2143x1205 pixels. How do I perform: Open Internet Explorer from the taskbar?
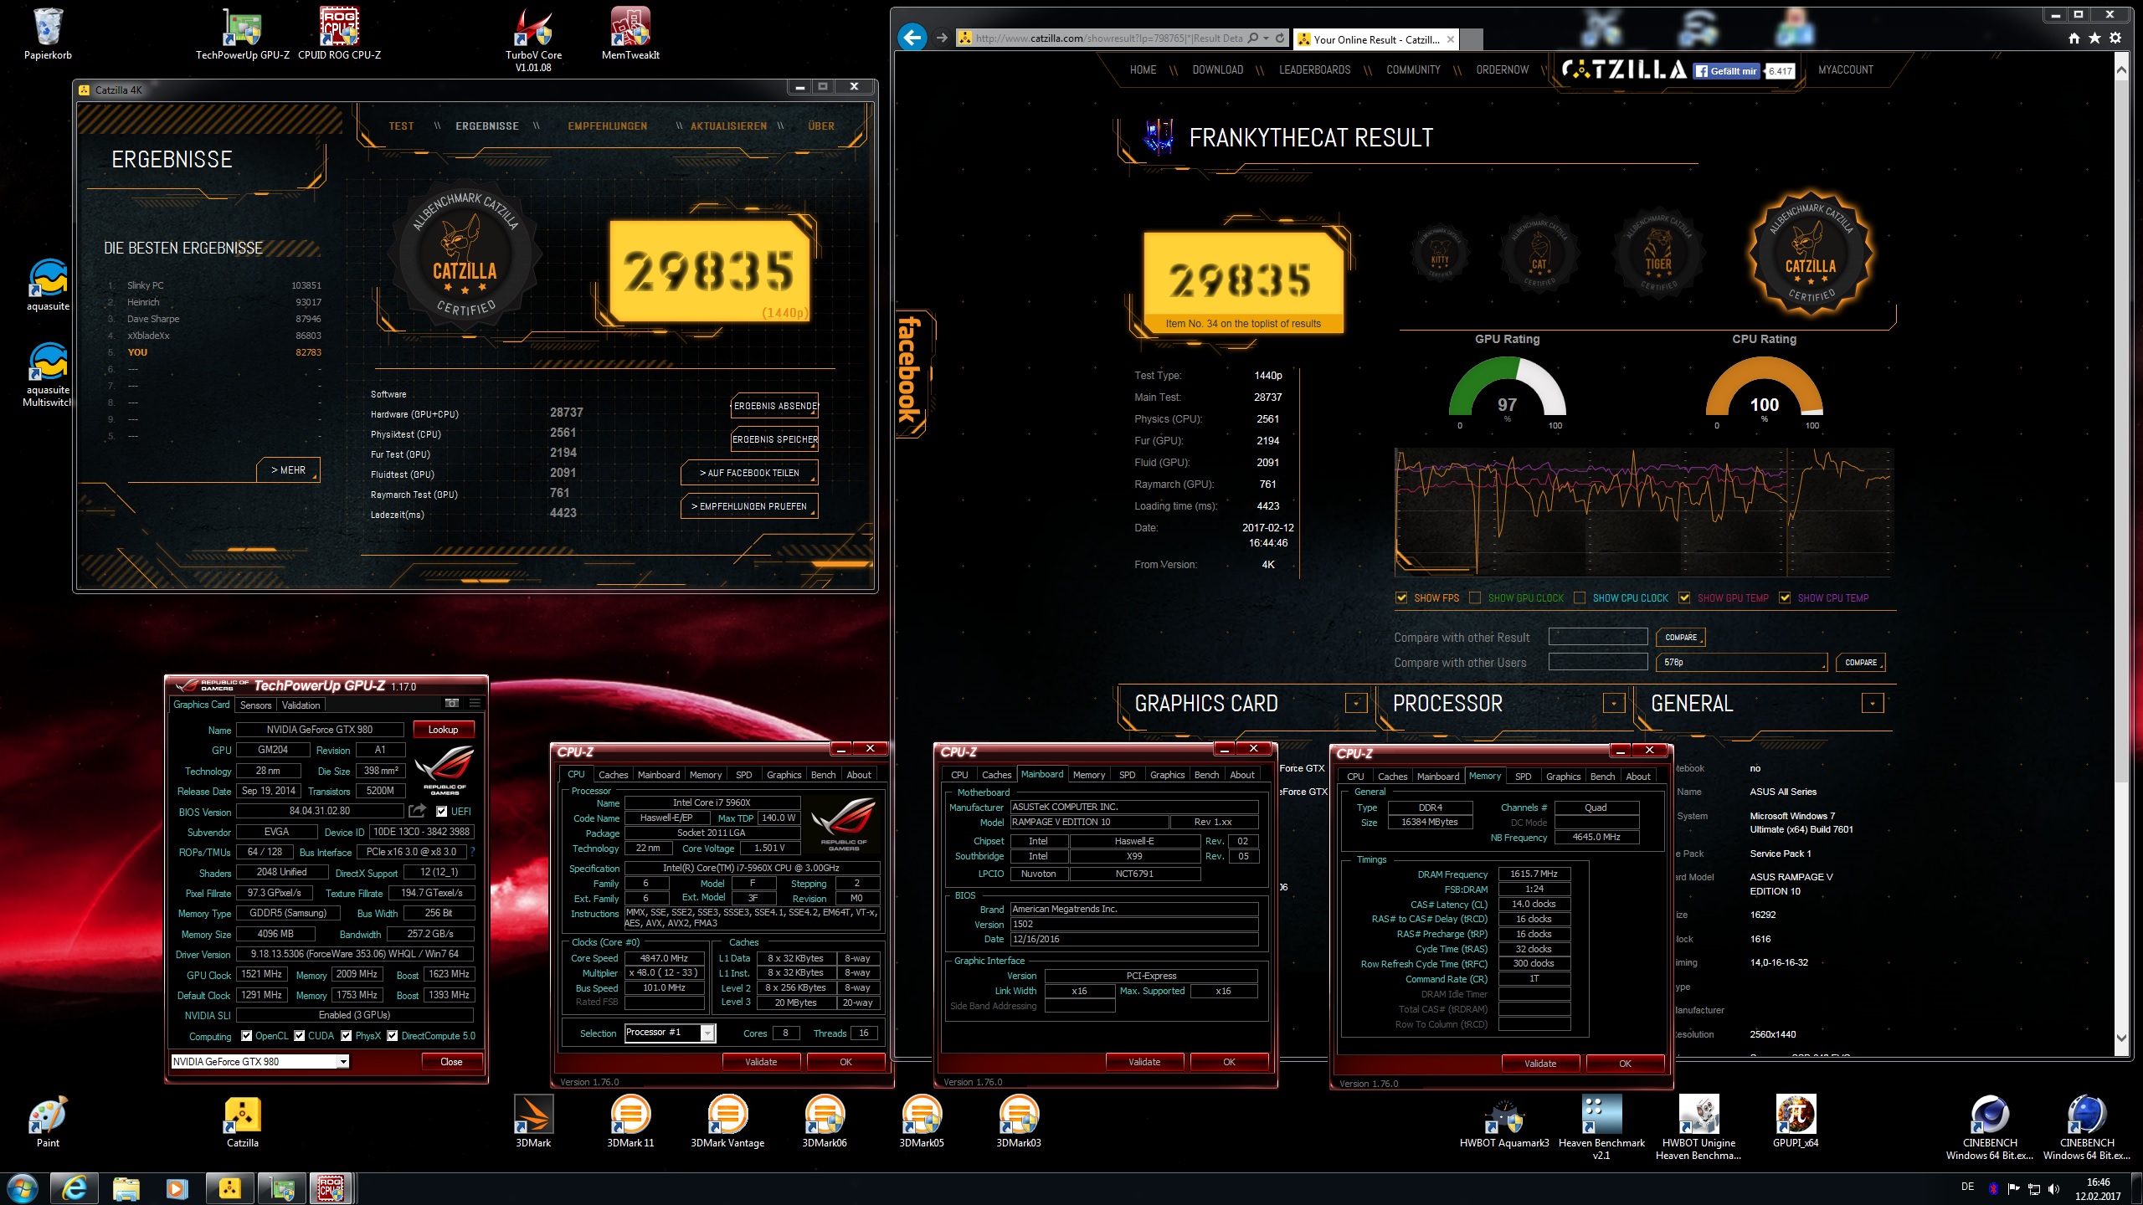(x=75, y=1188)
